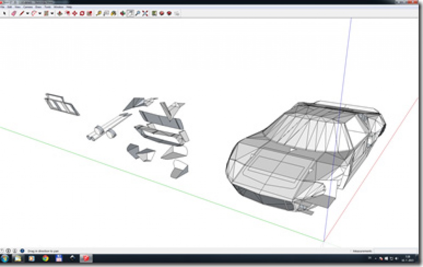Activate the Arc drawing tool

click(34, 13)
